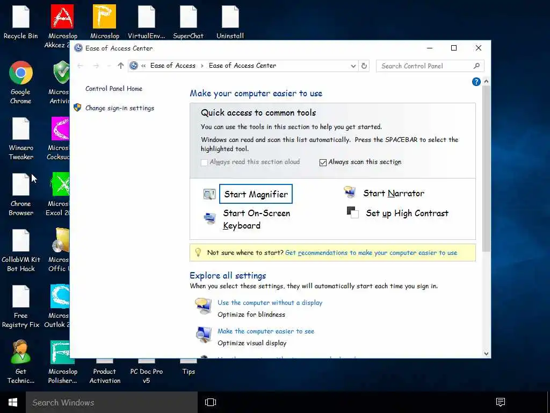Image resolution: width=550 pixels, height=413 pixels.
Task: Open Microslop Polisher desktop icon
Action: pos(62,362)
